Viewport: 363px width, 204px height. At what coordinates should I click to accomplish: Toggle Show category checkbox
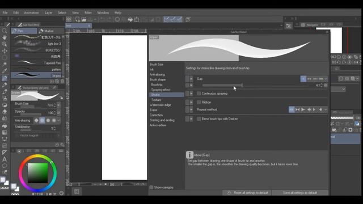[x=151, y=188]
